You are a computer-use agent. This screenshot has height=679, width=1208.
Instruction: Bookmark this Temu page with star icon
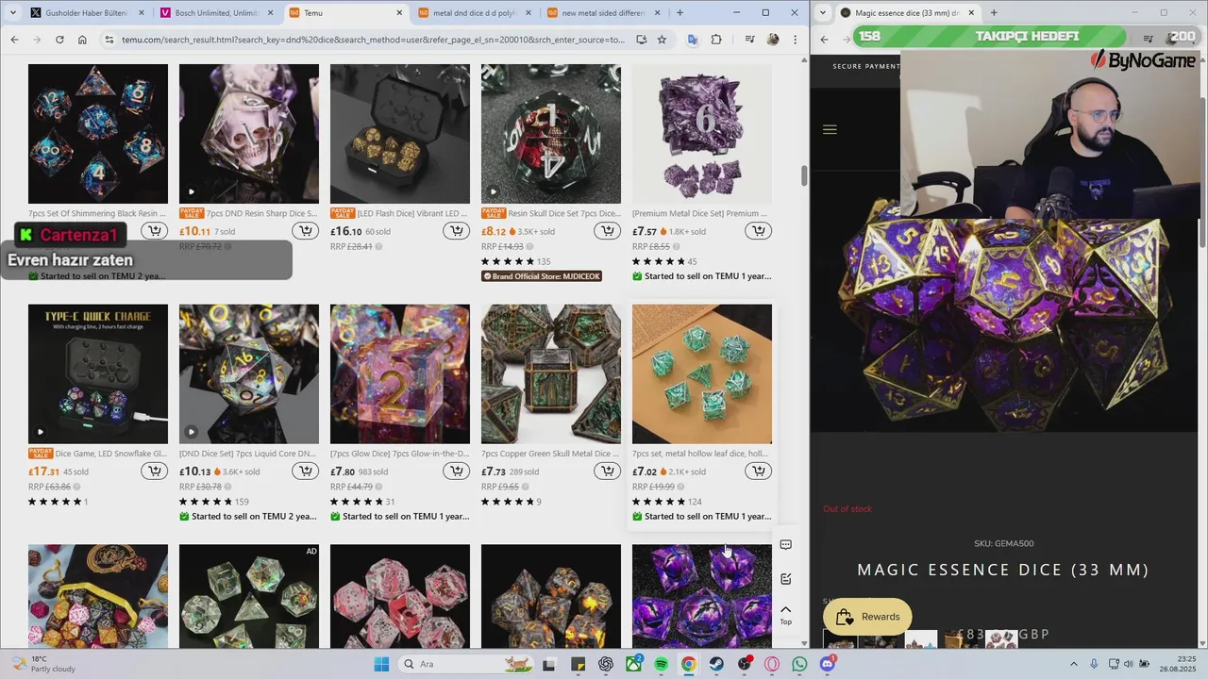click(662, 40)
